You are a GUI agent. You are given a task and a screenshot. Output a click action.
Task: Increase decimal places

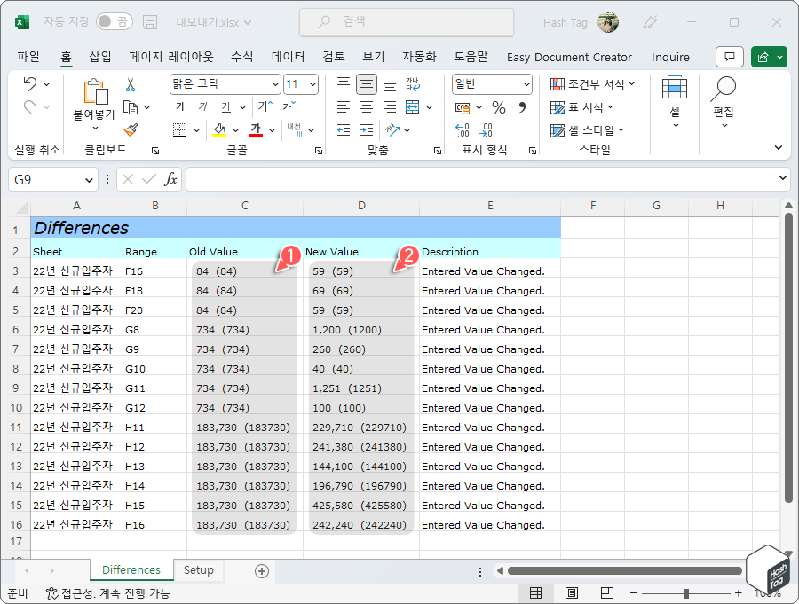click(463, 130)
